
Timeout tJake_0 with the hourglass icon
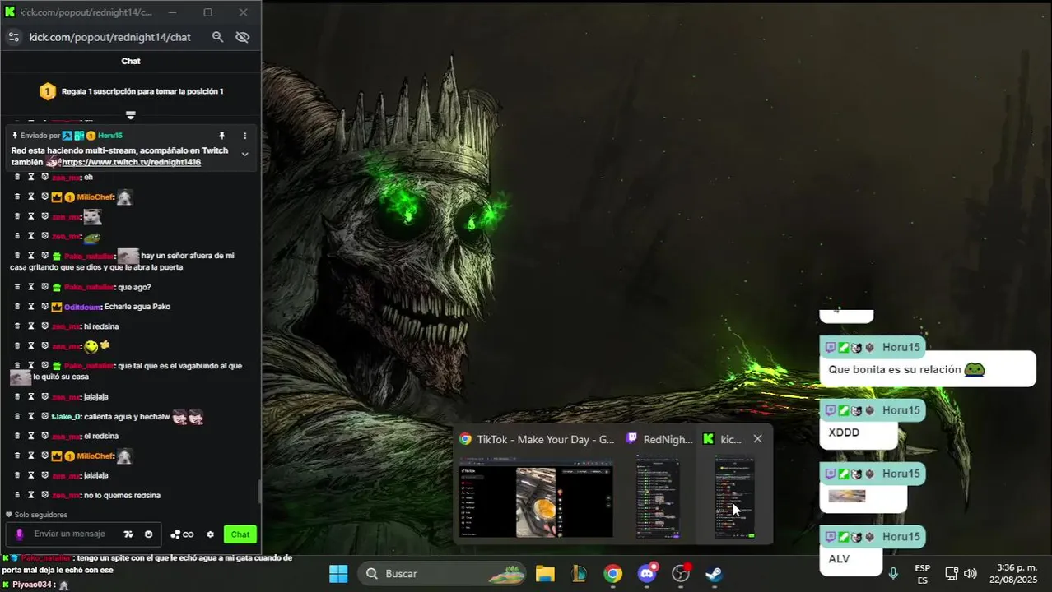(31, 416)
